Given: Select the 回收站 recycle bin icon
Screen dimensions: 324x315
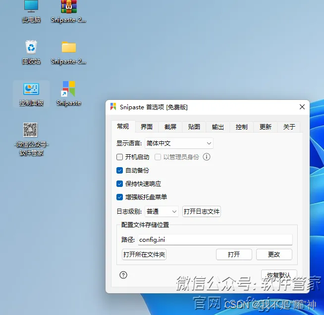Looking at the screenshot, I should coord(31,52).
